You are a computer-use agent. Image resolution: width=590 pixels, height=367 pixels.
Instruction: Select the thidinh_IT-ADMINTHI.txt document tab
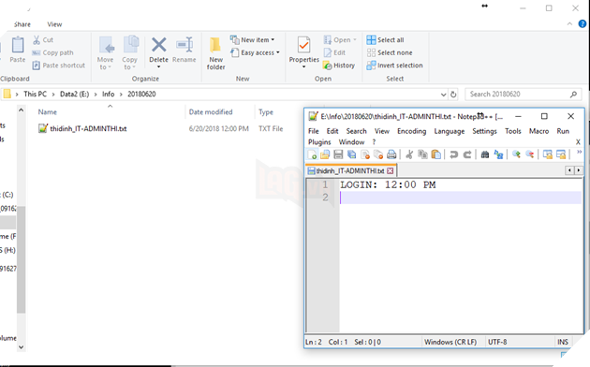click(350, 170)
